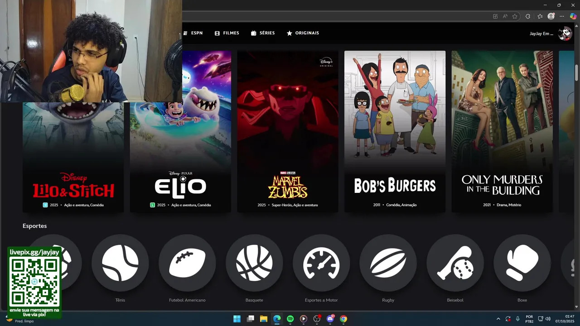The width and height of the screenshot is (580, 326).
Task: Select the Boxe boxing glove icon
Action: click(522, 263)
